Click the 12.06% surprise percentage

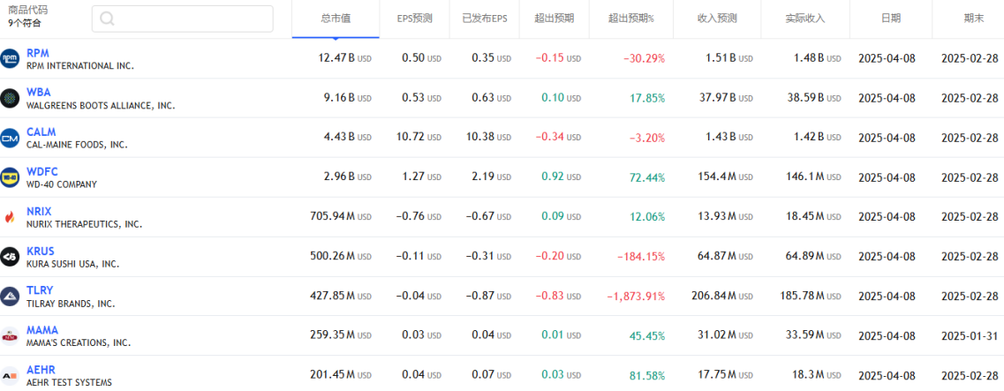pos(648,217)
